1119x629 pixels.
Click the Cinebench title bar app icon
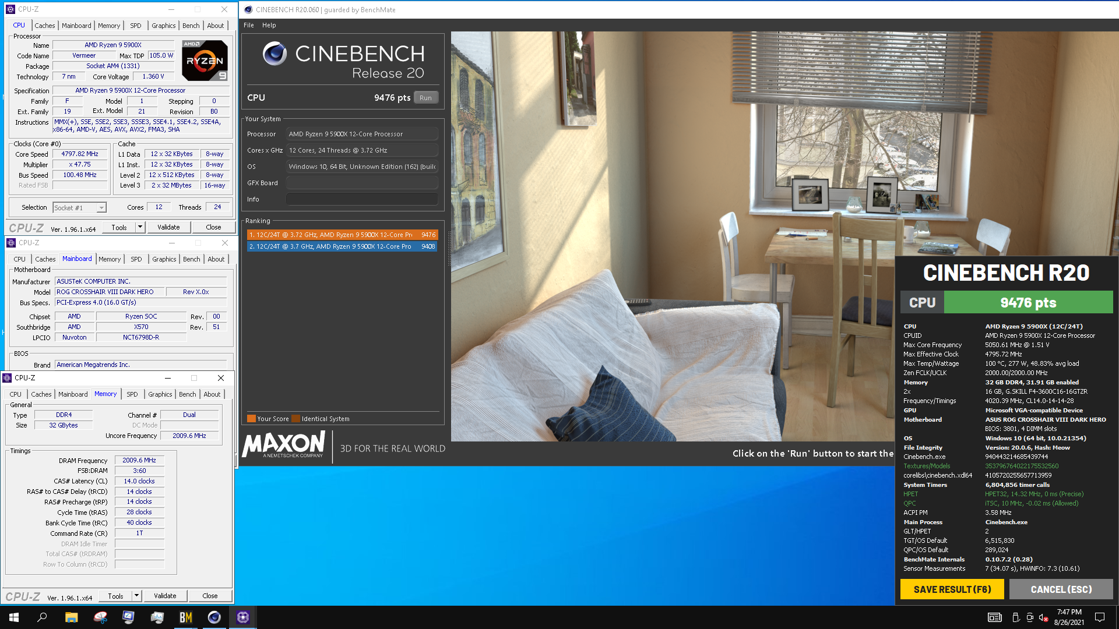(x=249, y=9)
